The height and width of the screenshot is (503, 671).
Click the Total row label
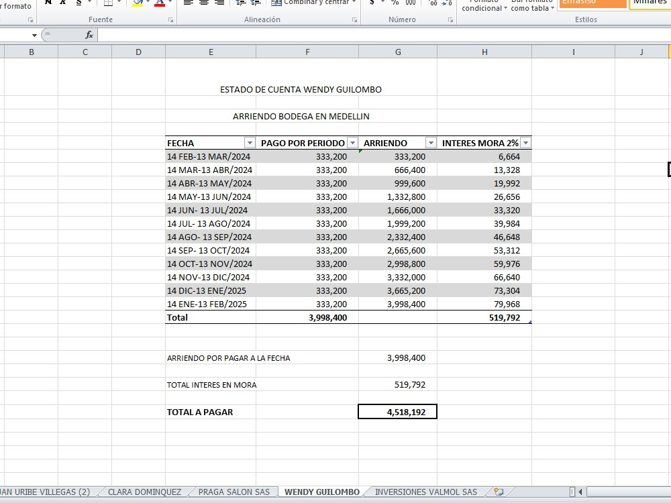pos(211,317)
